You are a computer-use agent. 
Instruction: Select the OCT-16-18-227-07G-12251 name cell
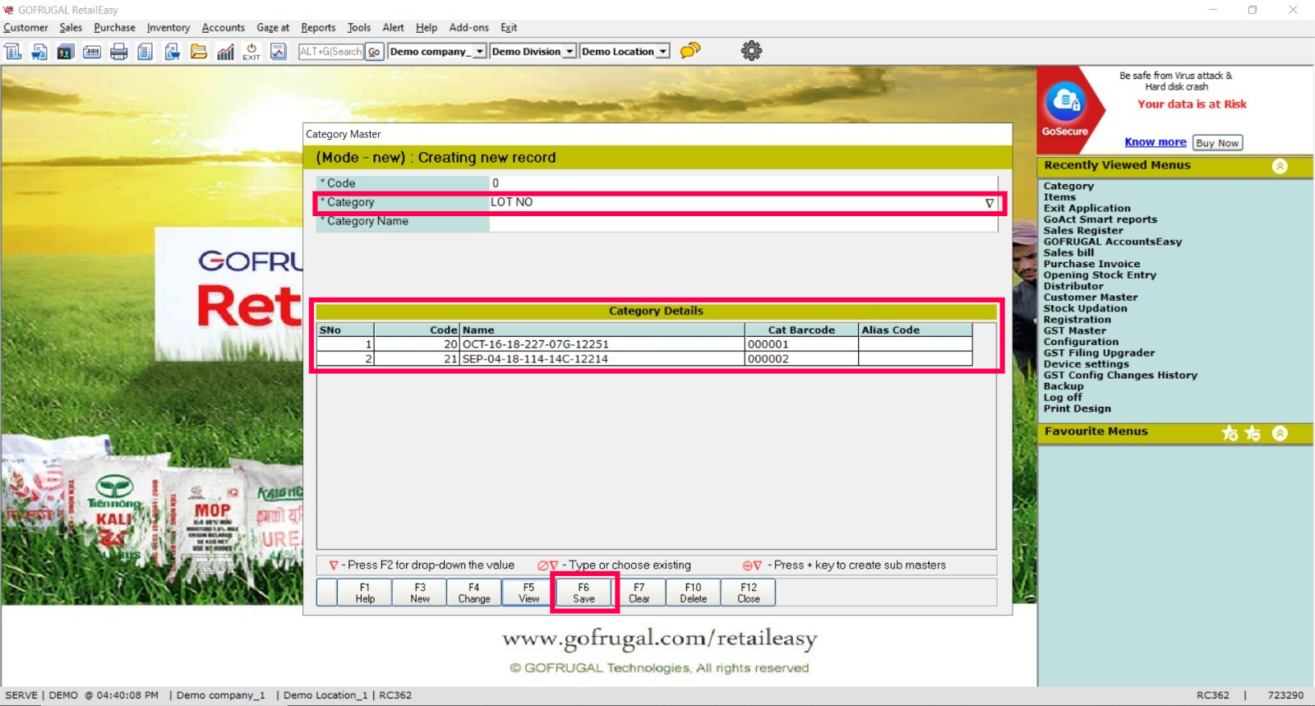click(x=602, y=344)
